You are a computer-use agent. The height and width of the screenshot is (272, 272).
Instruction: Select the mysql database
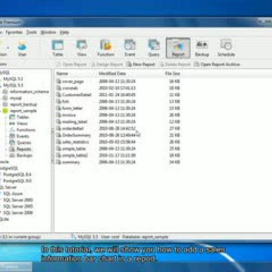pyautogui.click(x=16, y=98)
